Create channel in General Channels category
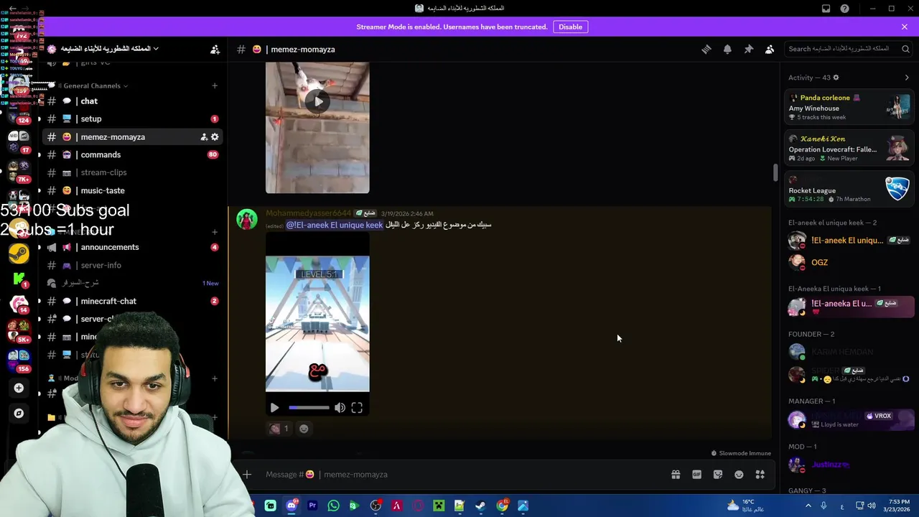Screen dimensions: 919x517 click(215, 85)
